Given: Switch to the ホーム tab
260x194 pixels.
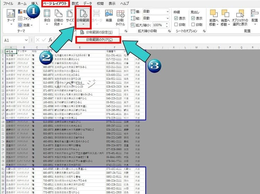Looking at the screenshot, I should point(22,3).
